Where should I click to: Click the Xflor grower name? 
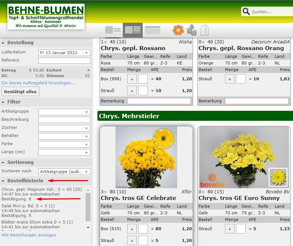coord(186,192)
